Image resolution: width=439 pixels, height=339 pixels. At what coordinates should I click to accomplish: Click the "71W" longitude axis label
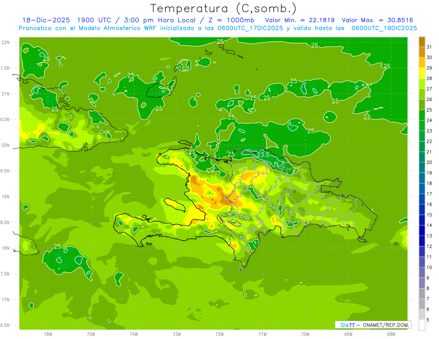point(262,334)
